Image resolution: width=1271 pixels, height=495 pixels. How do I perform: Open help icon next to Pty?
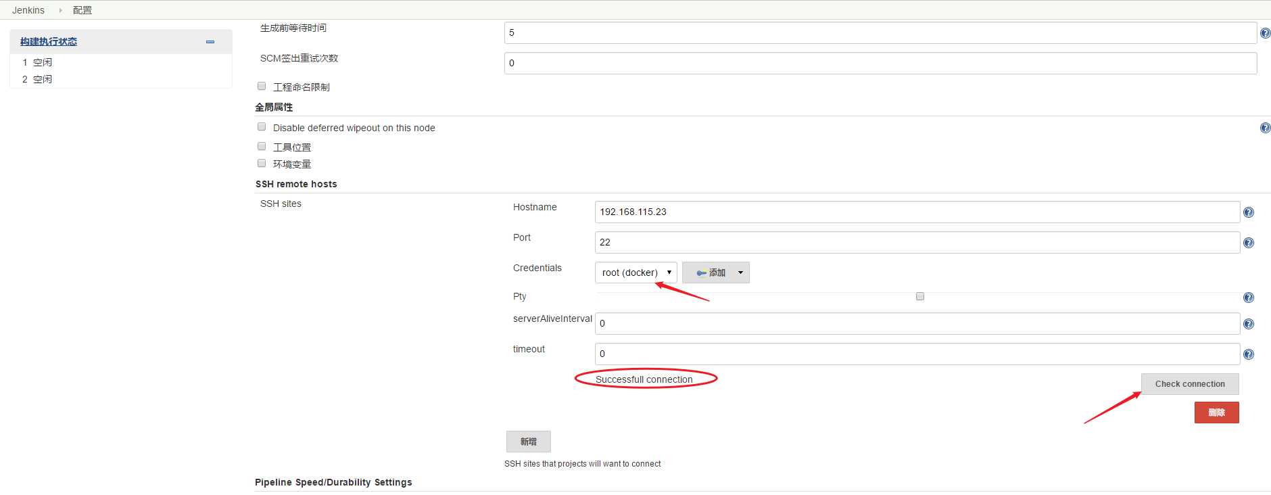click(1249, 298)
